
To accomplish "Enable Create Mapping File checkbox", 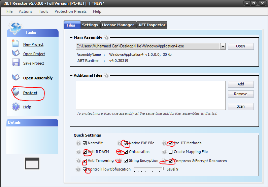I will click(170, 152).
